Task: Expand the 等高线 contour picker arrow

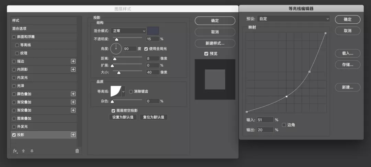Action: point(123,92)
